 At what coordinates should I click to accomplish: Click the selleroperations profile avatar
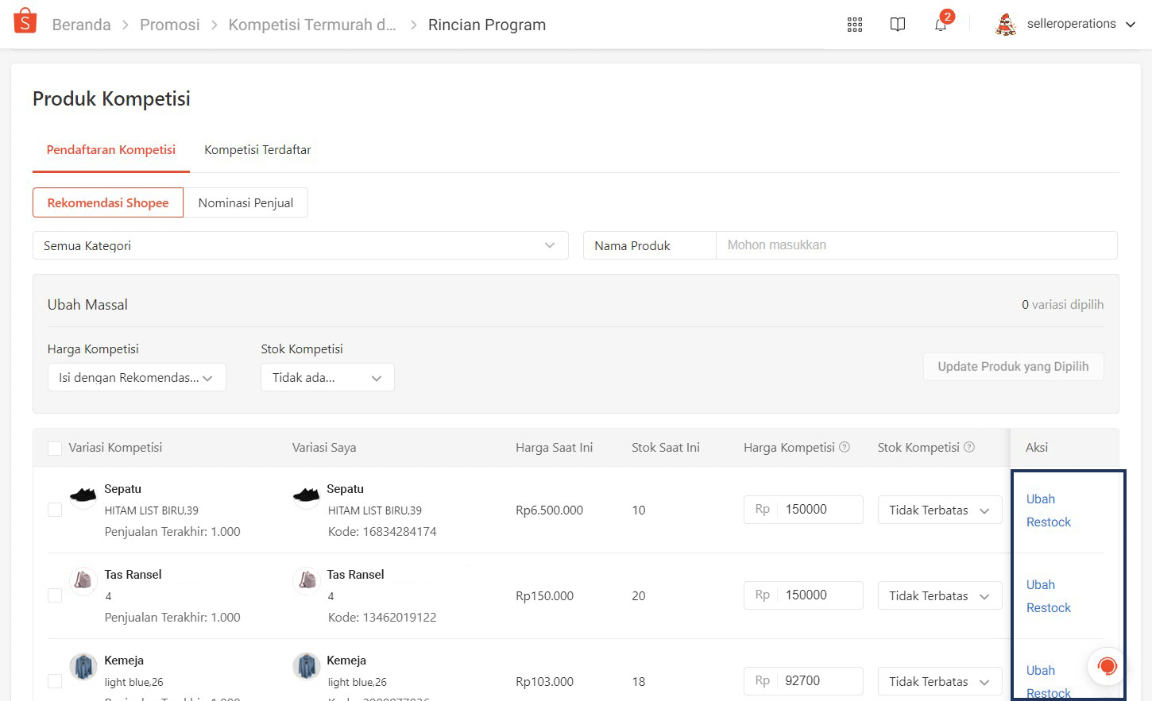tap(1006, 25)
